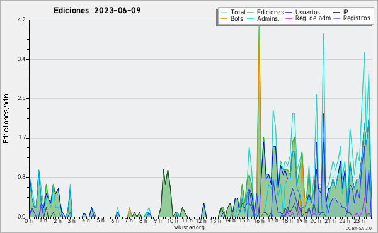Click the '9 h' x-axis label
Image resolution: width=378 pixels, height=233 pixels.
point(158,220)
